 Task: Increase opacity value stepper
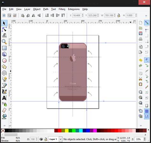point(37,138)
